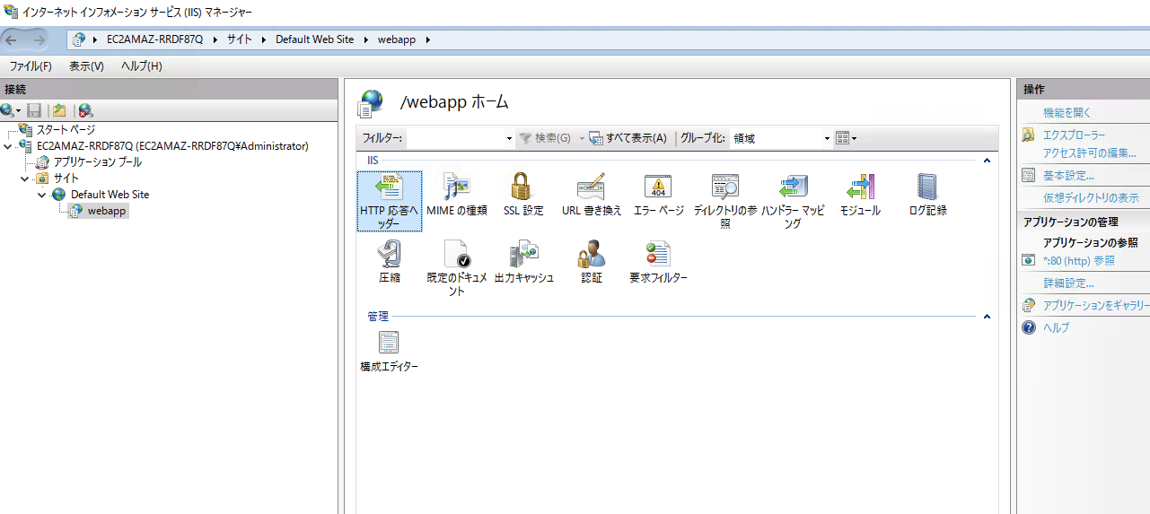1150x514 pixels.
Task: Open the 圧縮 compression feature
Action: [390, 262]
